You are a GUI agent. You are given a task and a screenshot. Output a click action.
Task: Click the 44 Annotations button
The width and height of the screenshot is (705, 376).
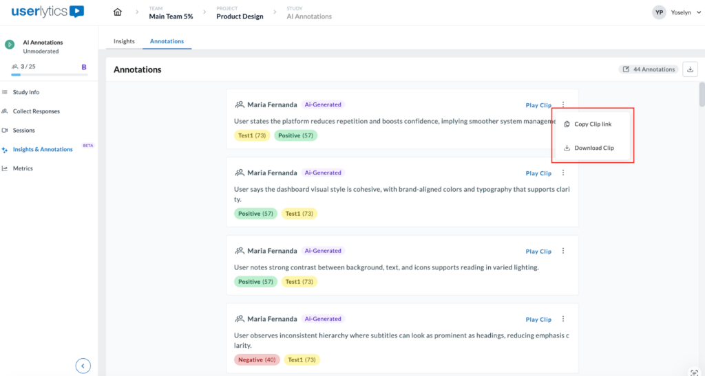coord(649,69)
